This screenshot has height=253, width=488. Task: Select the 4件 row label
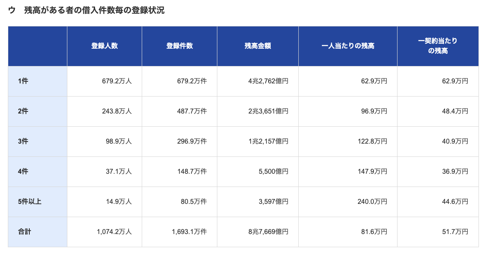[x=38, y=172]
